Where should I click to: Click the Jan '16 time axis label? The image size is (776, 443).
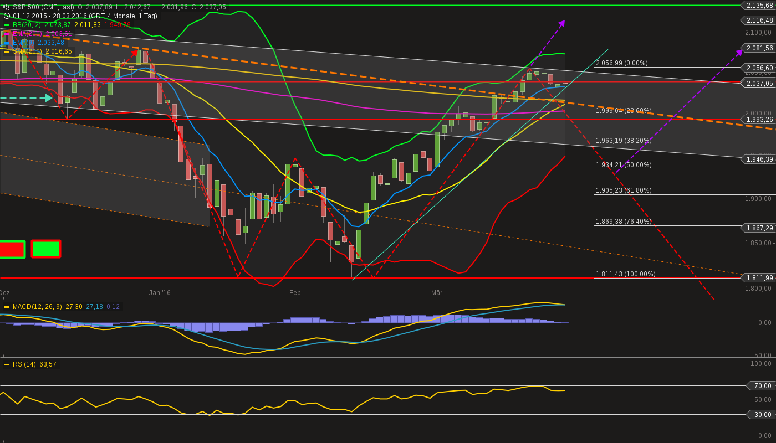point(160,293)
